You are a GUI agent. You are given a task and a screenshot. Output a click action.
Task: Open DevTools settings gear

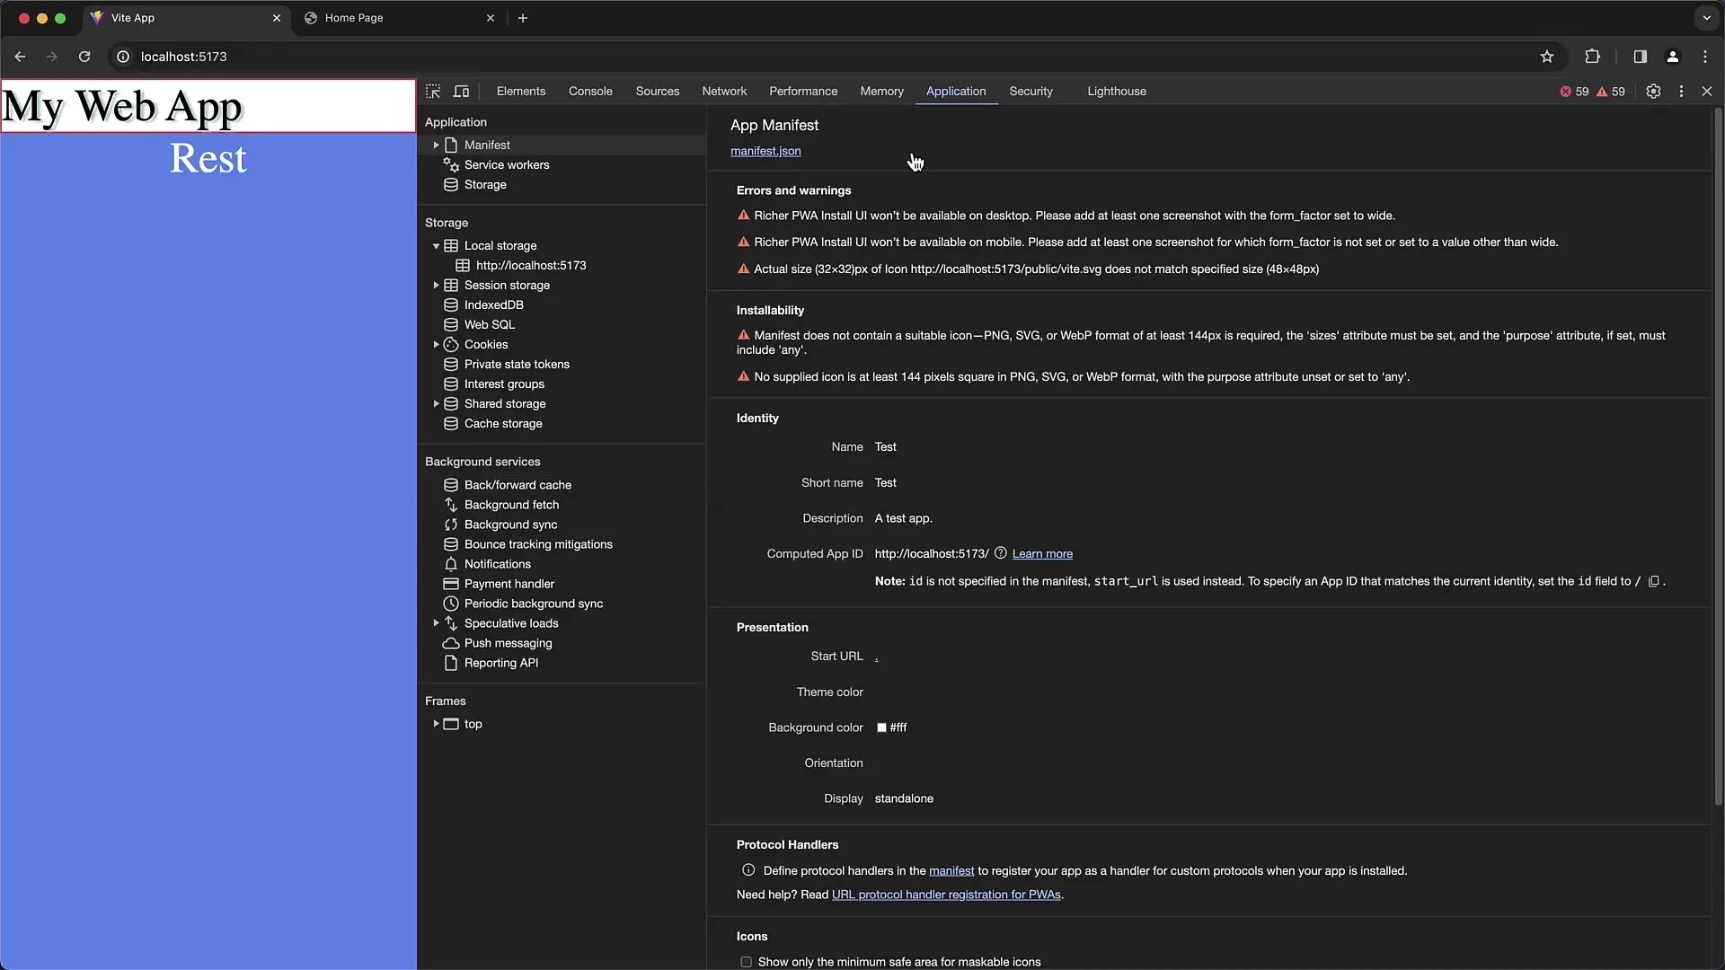coord(1653,92)
